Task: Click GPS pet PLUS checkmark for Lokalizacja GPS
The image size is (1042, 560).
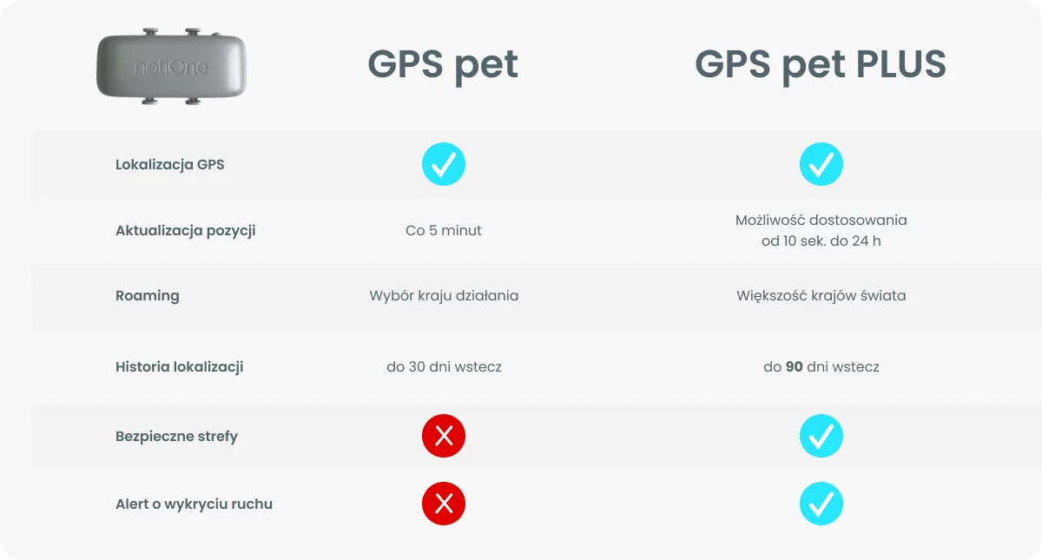Action: click(x=821, y=164)
